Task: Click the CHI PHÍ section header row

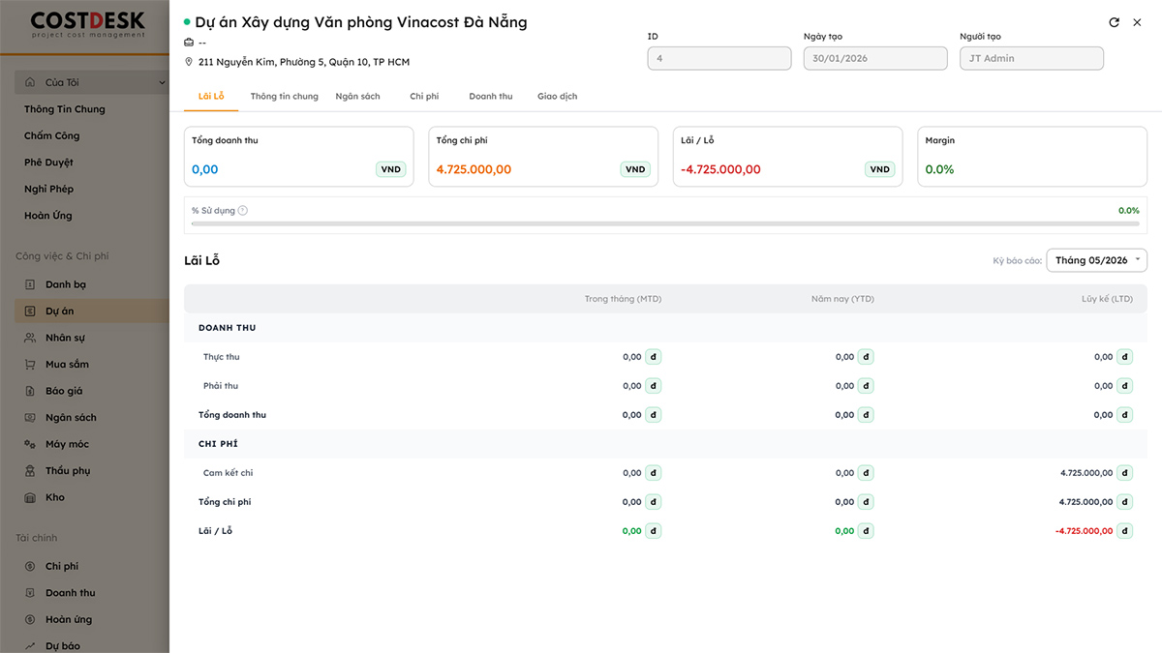Action: coord(665,444)
